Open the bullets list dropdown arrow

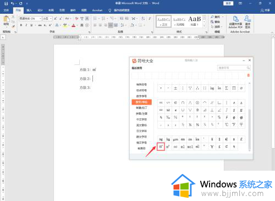click(x=98, y=19)
